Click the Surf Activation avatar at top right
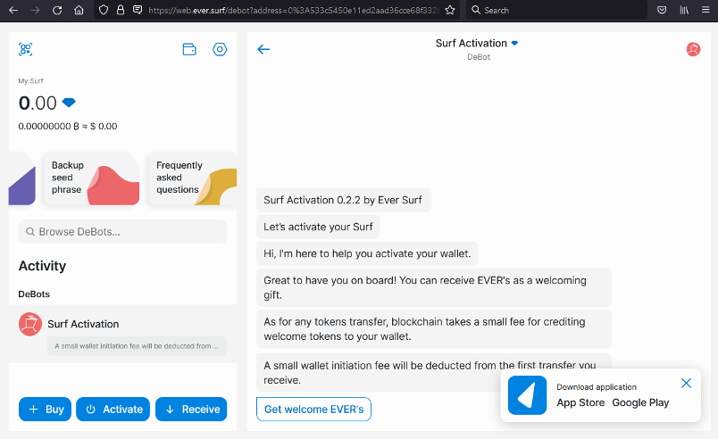 point(693,49)
